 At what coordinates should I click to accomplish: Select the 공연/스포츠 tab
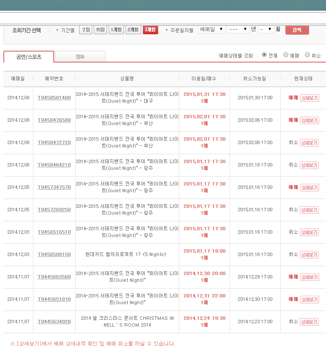[x=29, y=57]
